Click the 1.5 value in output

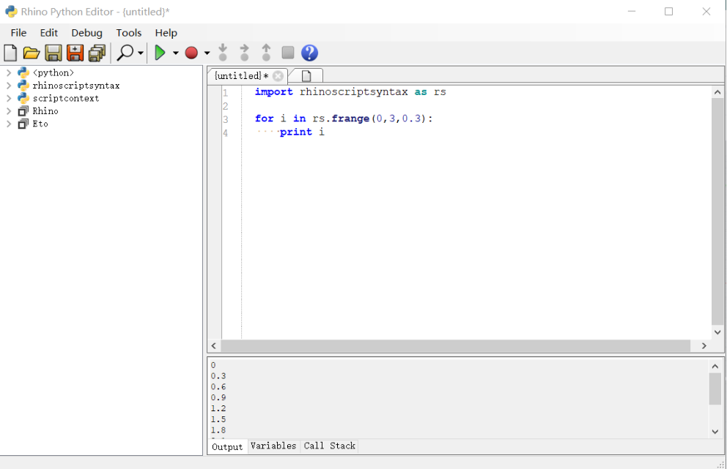[x=218, y=419]
